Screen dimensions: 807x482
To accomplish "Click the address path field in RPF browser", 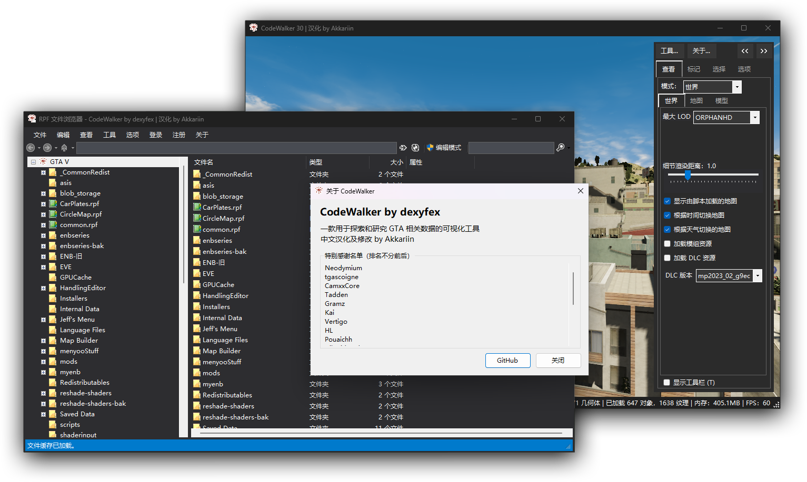I will click(x=236, y=148).
